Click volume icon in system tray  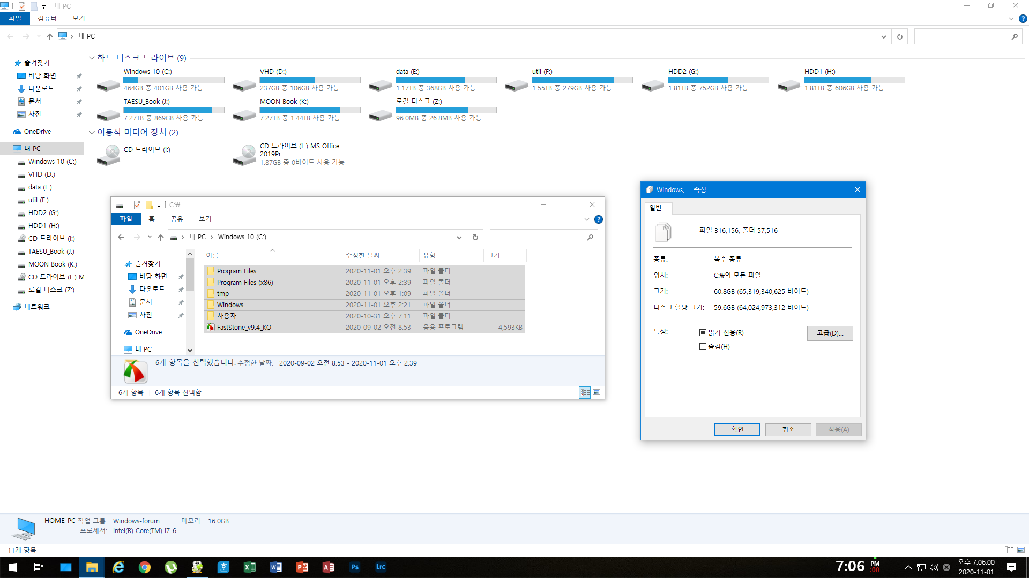[934, 567]
